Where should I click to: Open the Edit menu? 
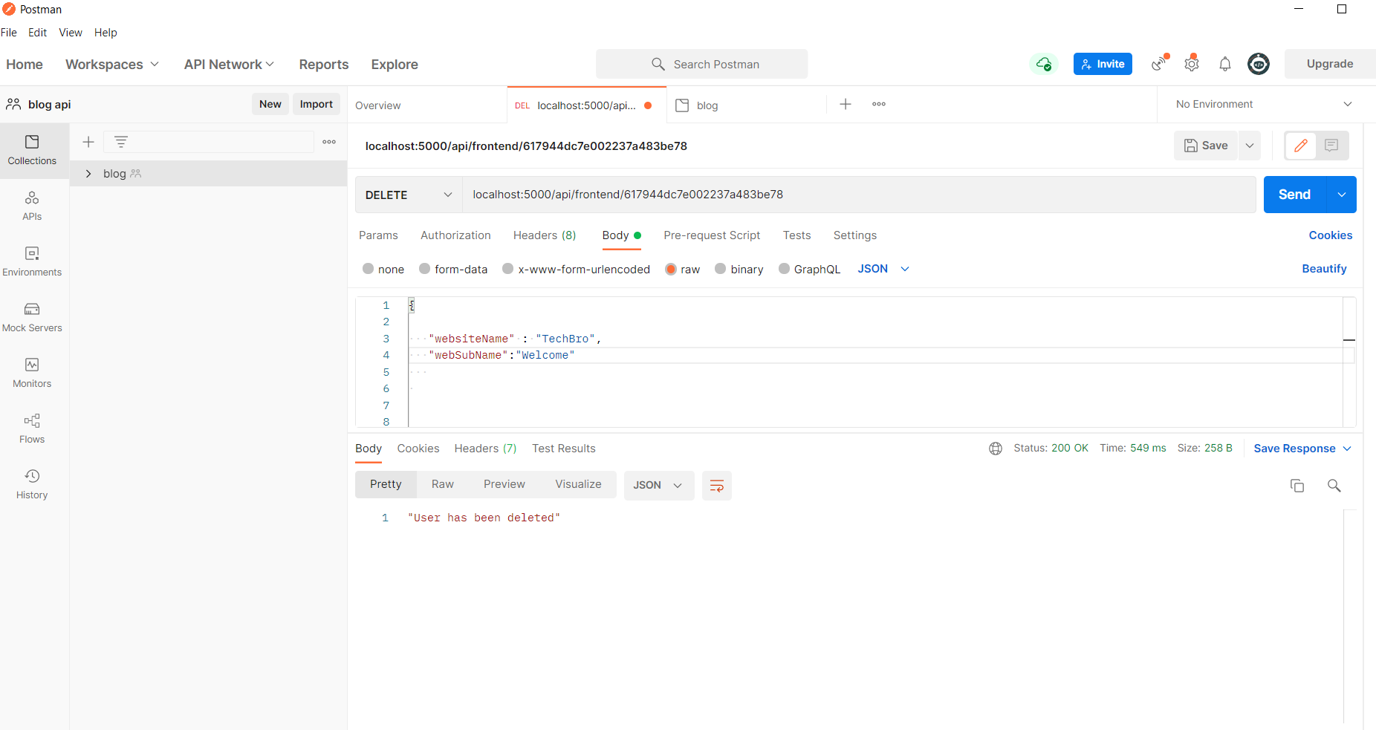point(37,33)
